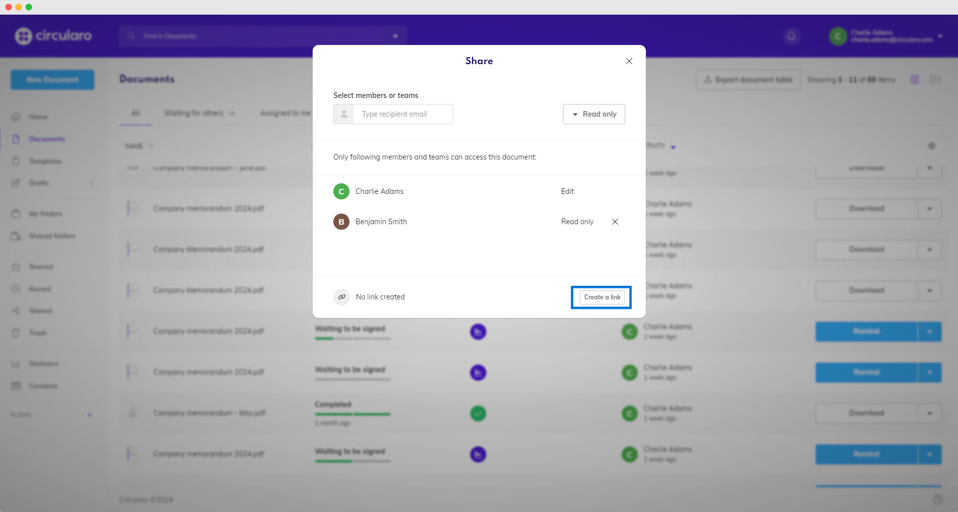Screen dimensions: 958x512
Task: Click the New Document button
Action: (53, 80)
